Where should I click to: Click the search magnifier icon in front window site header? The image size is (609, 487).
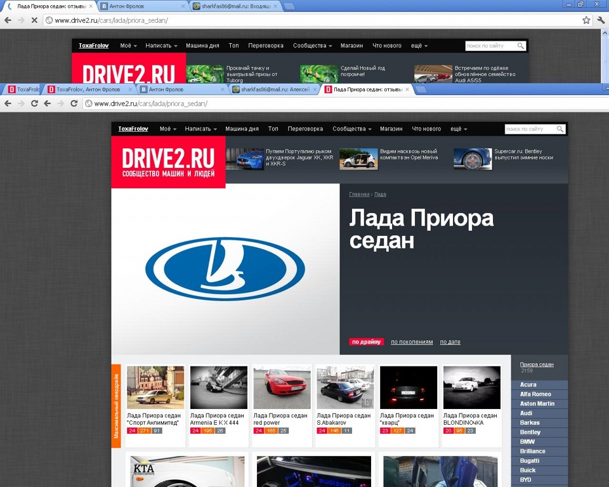tap(560, 129)
